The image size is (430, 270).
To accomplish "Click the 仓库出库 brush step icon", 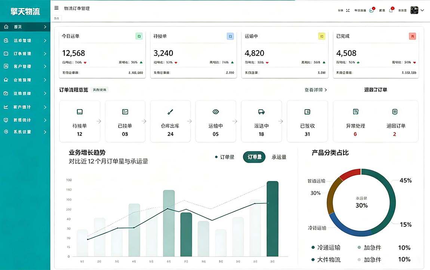I will (170, 112).
